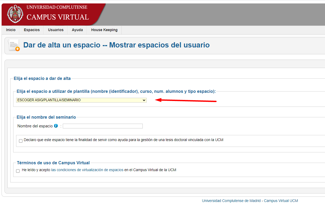Click the document-plus icon beside the page title
The width and height of the screenshot is (325, 212).
click(14, 45)
